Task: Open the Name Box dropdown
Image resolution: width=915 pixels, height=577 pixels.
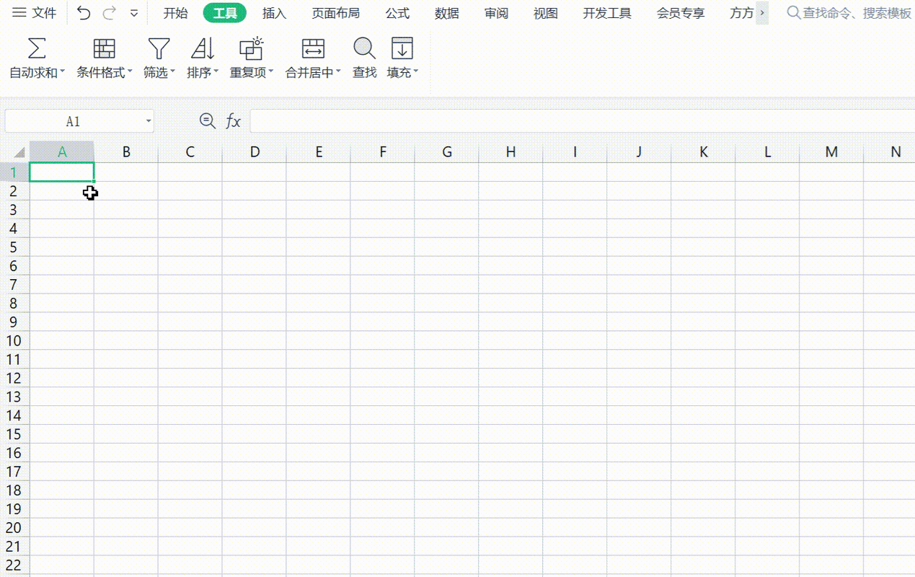Action: [148, 120]
